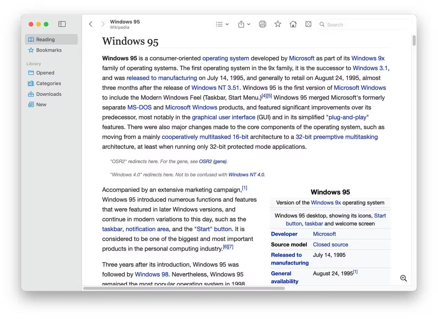This screenshot has width=438, height=319.
Task: Follow the notification area link
Action: point(147,229)
